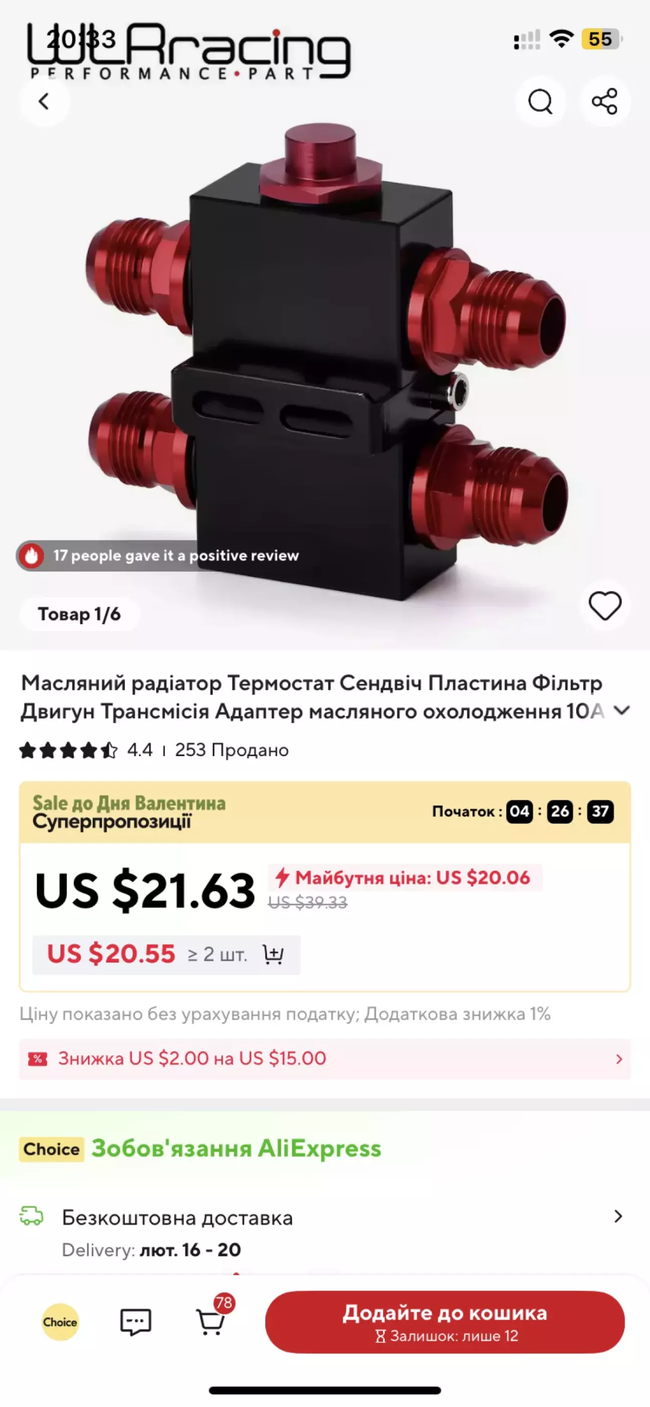Screen dimensions: 650x1407
Task: Tap add-to-cart icon beside ≥ 2 шт.
Action: point(273,954)
